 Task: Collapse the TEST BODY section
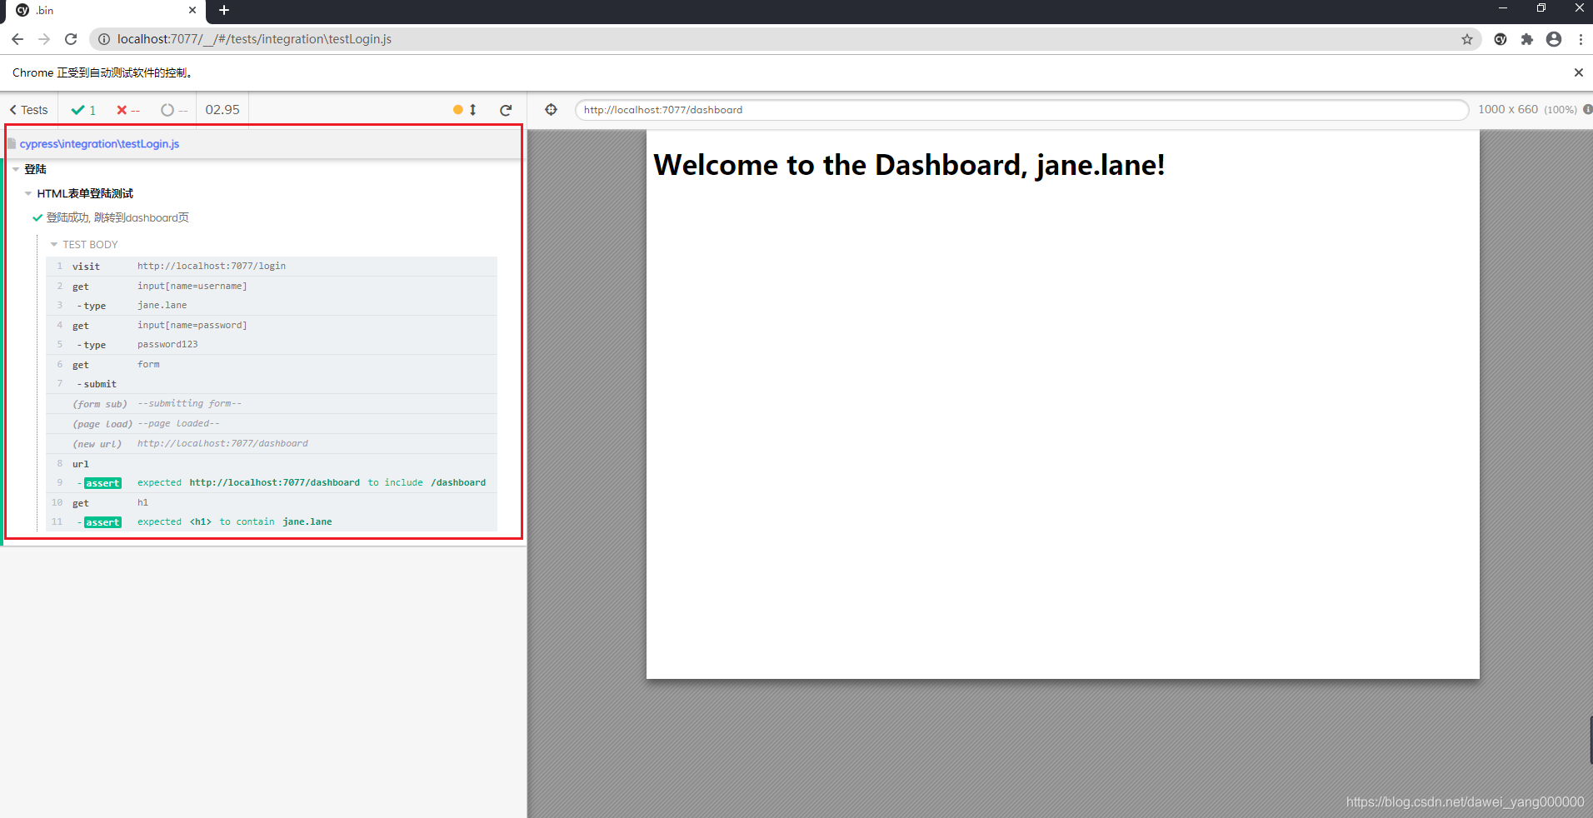pyautogui.click(x=84, y=244)
